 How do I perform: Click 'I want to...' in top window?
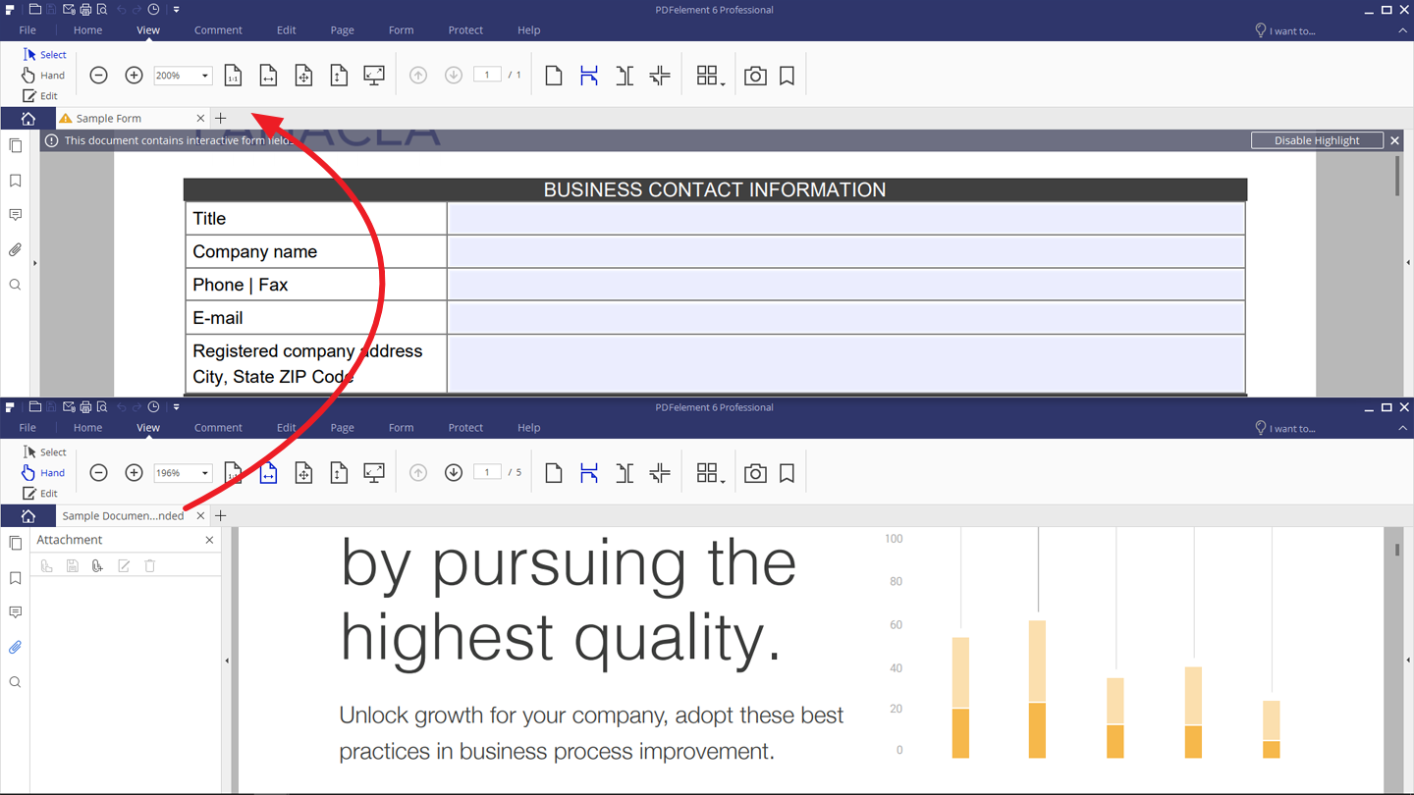(1285, 30)
